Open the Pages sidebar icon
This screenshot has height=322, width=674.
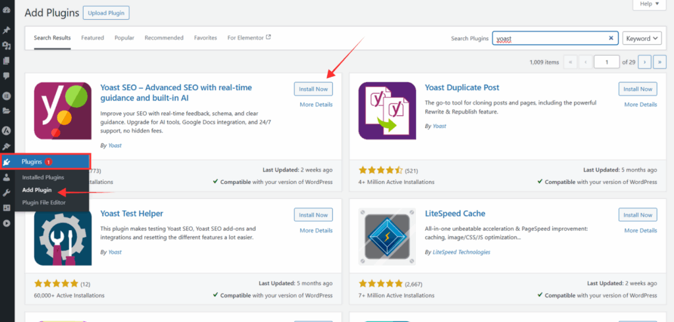[x=7, y=60]
